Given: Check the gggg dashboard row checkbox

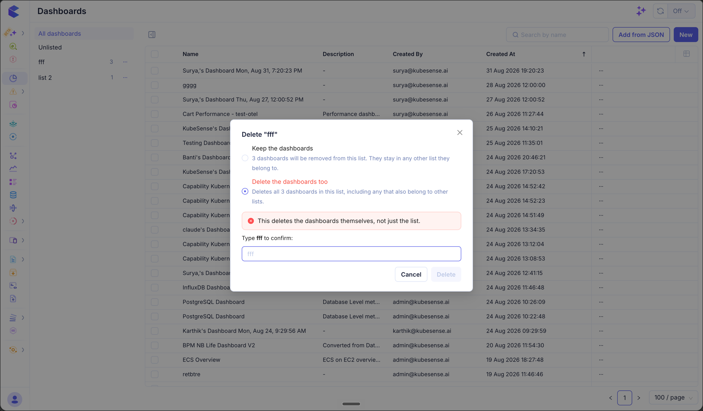Looking at the screenshot, I should [155, 85].
